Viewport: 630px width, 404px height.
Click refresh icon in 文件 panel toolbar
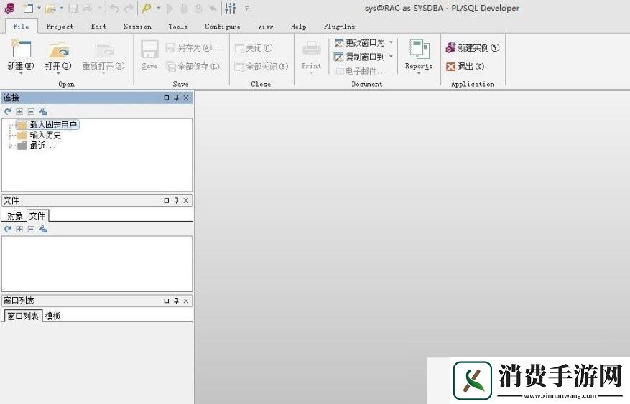coord(8,229)
